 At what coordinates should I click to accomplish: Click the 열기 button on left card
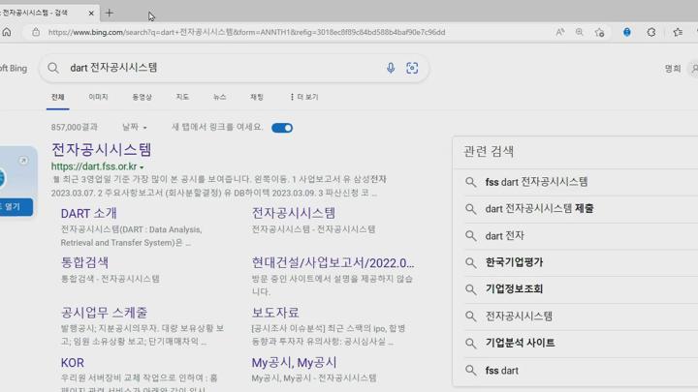(16, 207)
